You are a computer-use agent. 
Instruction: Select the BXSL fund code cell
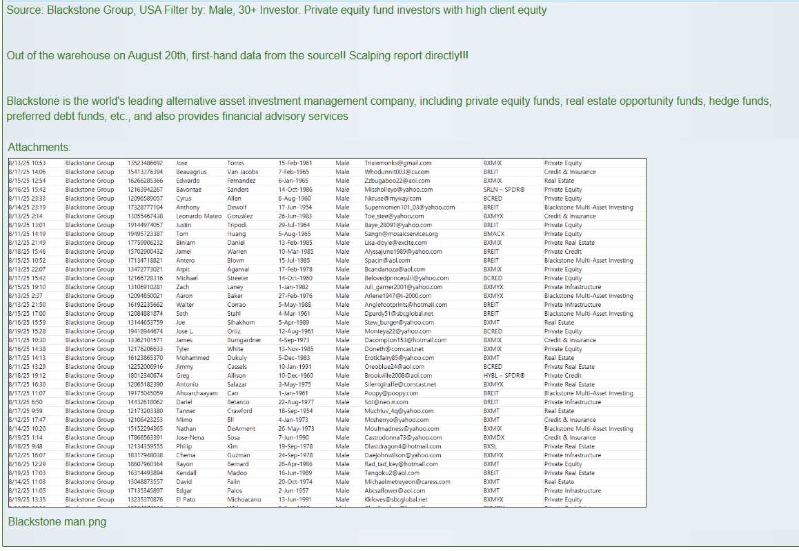491,446
